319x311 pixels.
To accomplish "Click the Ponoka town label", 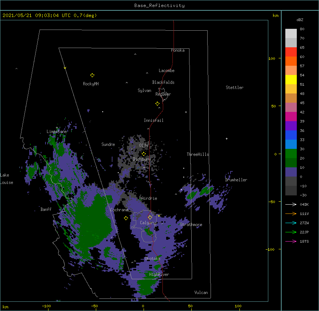I will coord(178,50).
